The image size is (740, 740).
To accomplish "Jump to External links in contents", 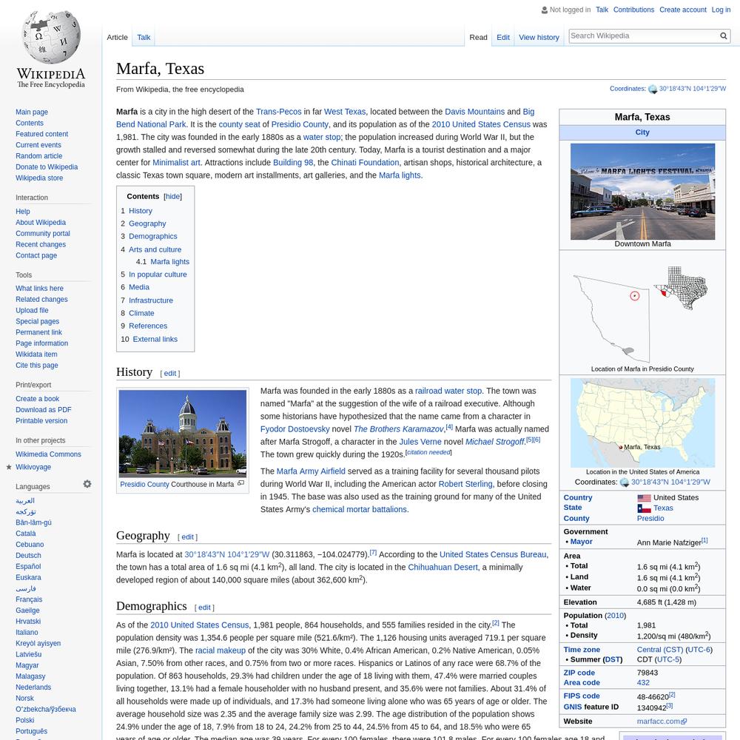I will click(155, 340).
